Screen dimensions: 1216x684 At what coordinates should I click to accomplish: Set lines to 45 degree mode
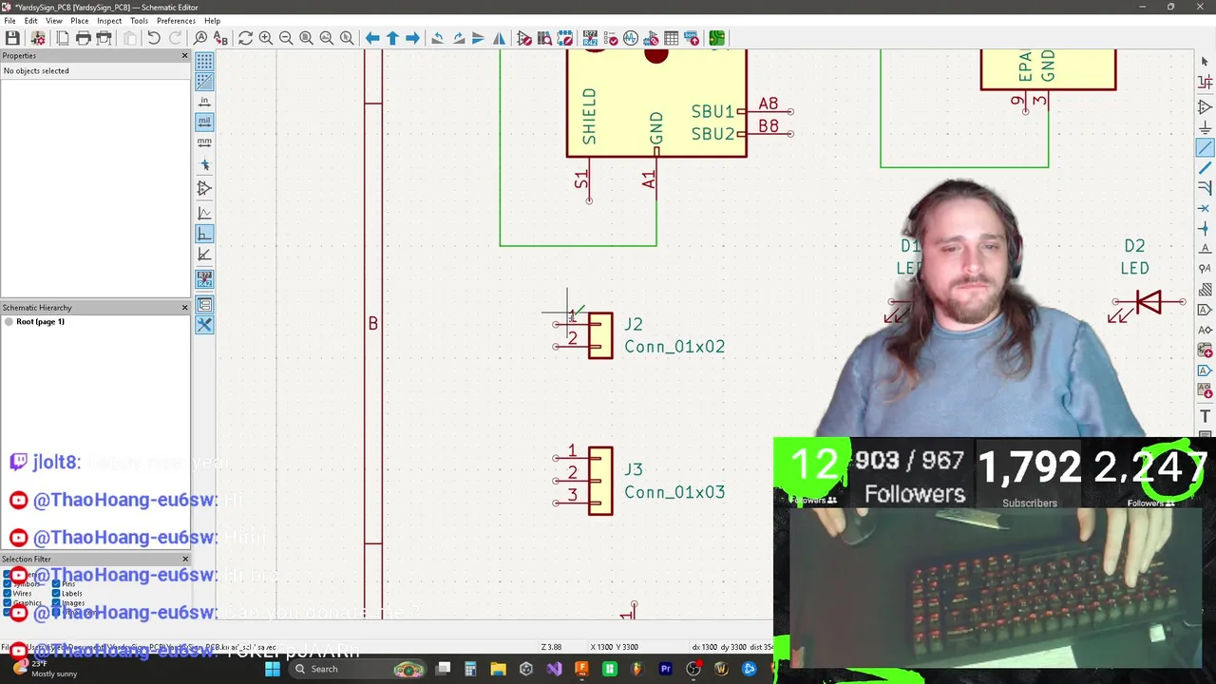pyautogui.click(x=204, y=254)
